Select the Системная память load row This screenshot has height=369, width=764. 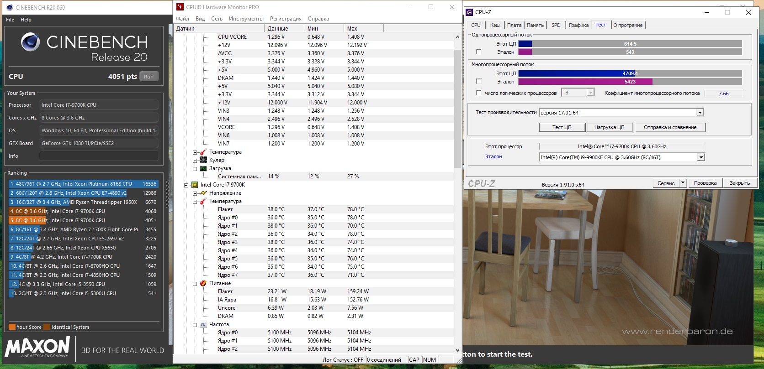tap(314, 177)
